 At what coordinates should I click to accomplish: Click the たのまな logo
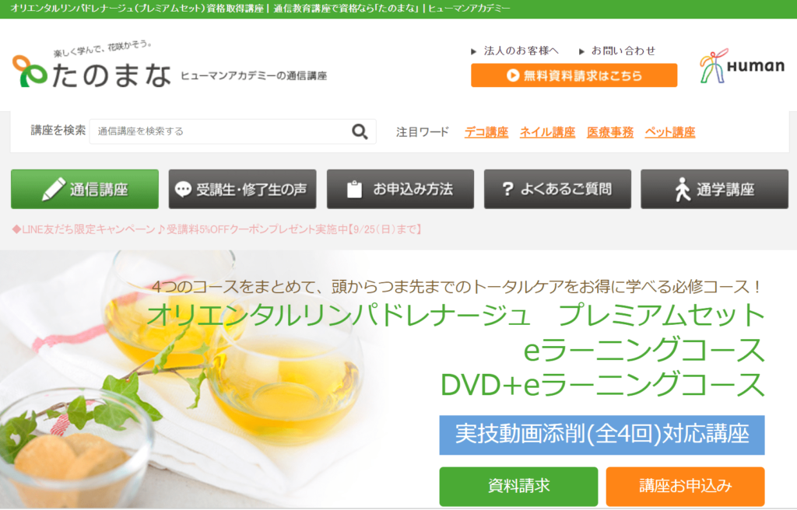[x=92, y=66]
